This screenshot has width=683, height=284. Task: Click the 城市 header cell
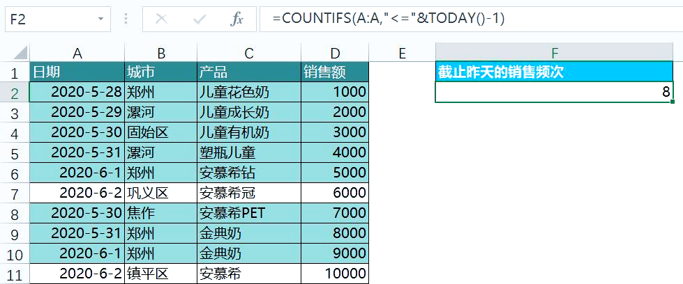click(x=161, y=72)
